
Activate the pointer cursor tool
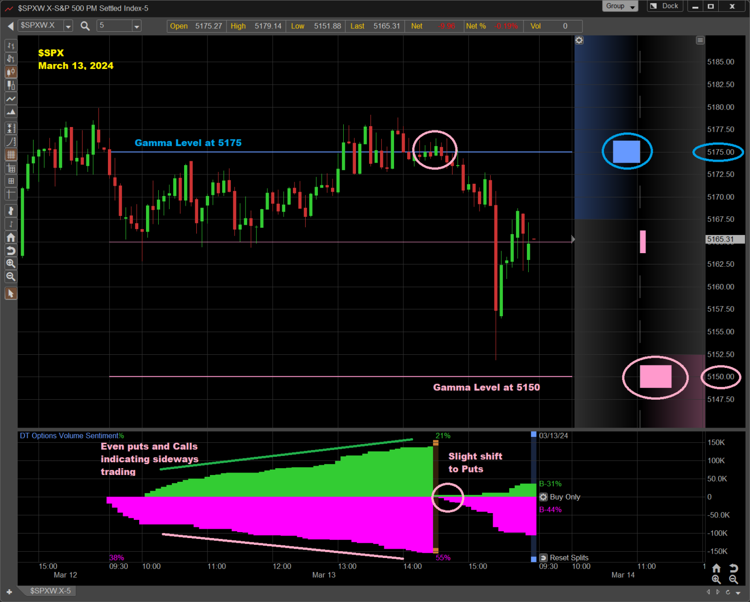pyautogui.click(x=11, y=293)
